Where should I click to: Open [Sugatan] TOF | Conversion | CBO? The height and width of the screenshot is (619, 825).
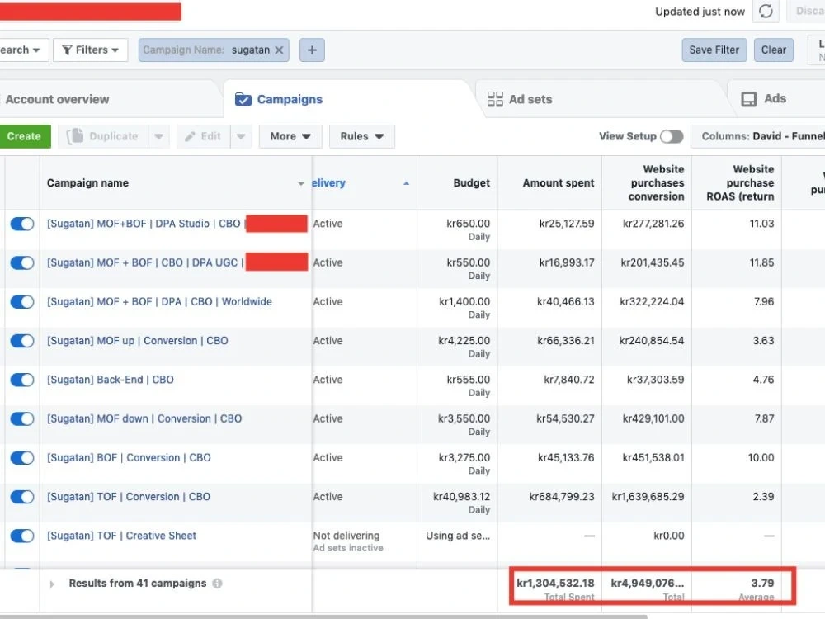click(x=129, y=496)
